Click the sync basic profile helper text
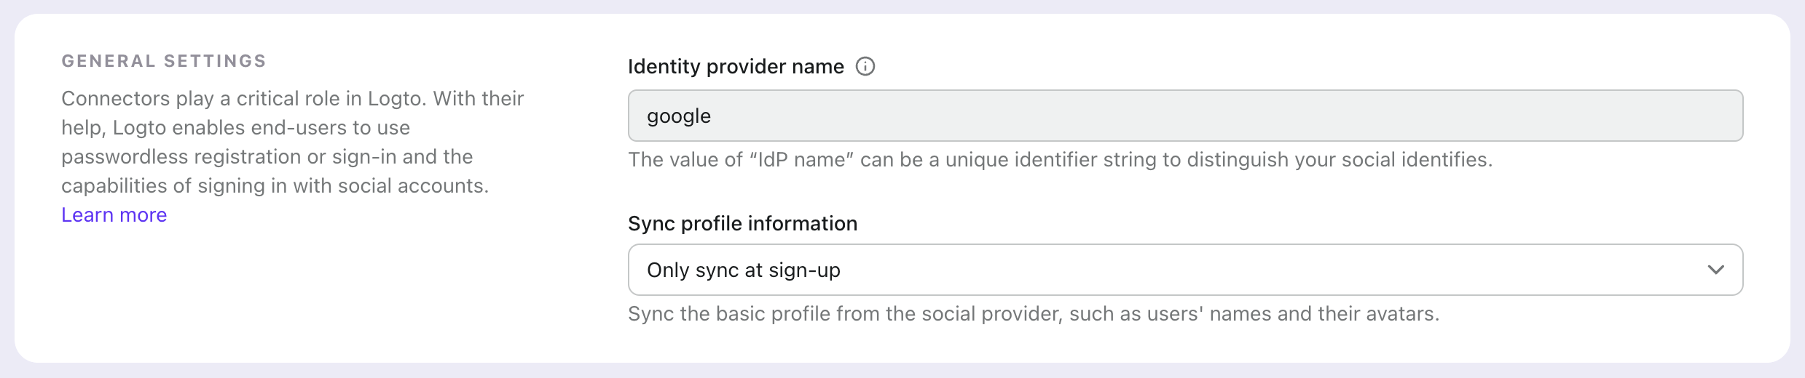Image resolution: width=1805 pixels, height=378 pixels. 1033,314
